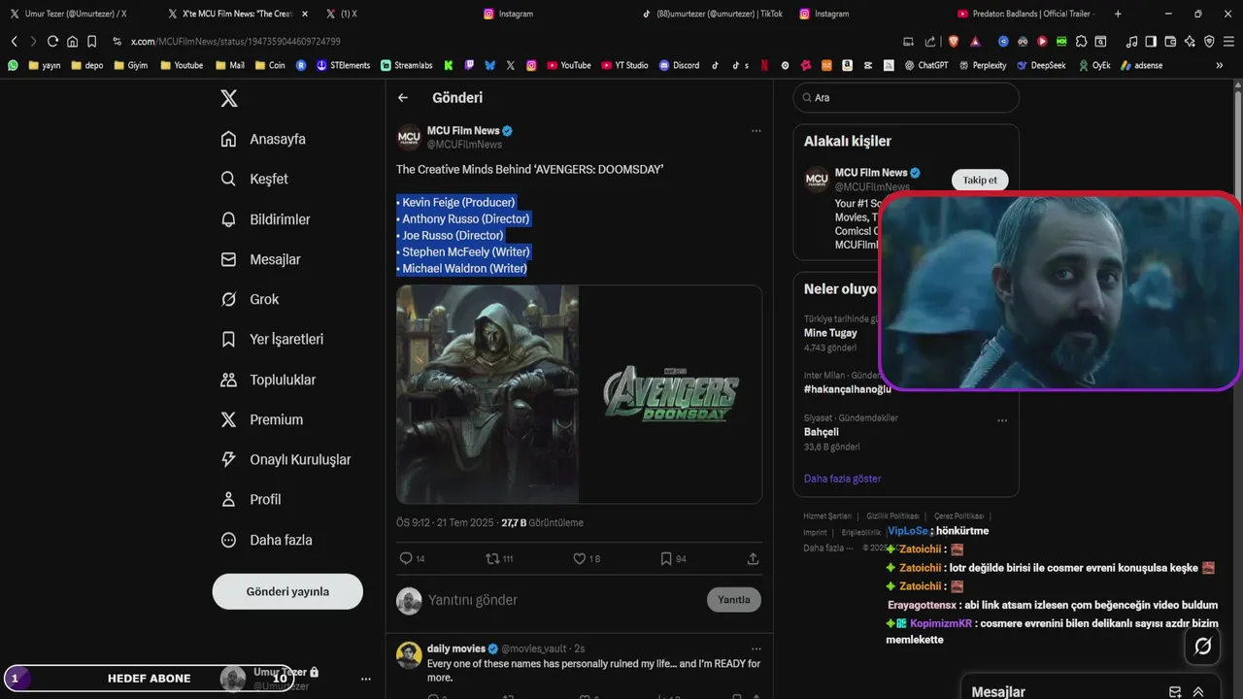Click the share icon on the post

[x=753, y=559]
